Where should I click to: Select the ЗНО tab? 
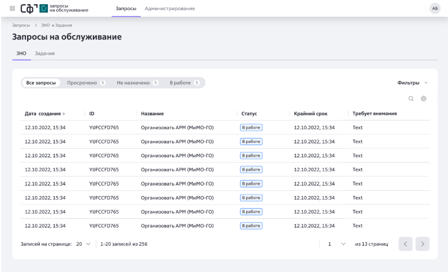[21, 54]
